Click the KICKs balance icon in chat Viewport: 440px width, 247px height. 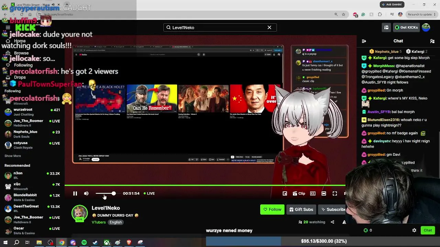pos(366,231)
